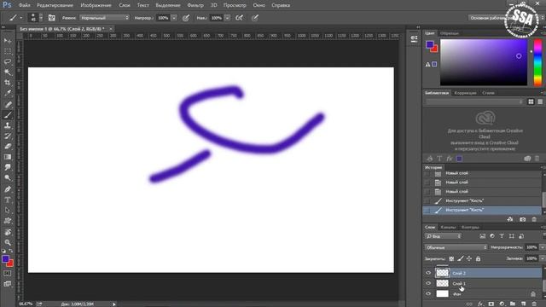The height and width of the screenshot is (307, 546).
Task: Create new snapshot in History panel
Action: pyautogui.click(x=522, y=219)
